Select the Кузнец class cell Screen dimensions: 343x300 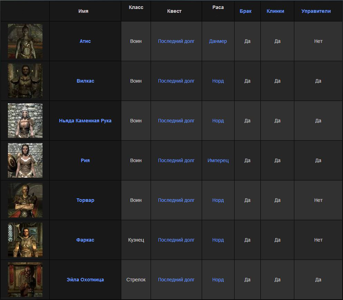tap(136, 240)
